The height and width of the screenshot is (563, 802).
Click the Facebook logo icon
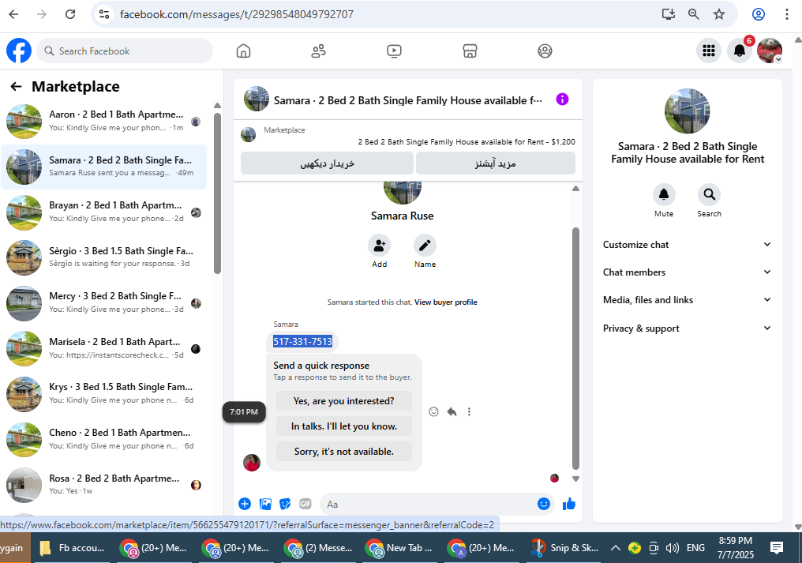[19, 51]
